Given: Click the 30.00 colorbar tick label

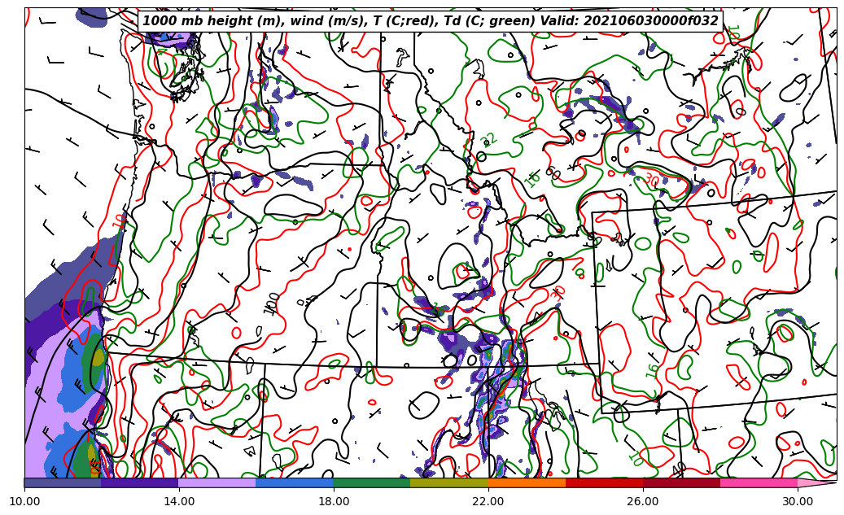Looking at the screenshot, I should [x=798, y=501].
